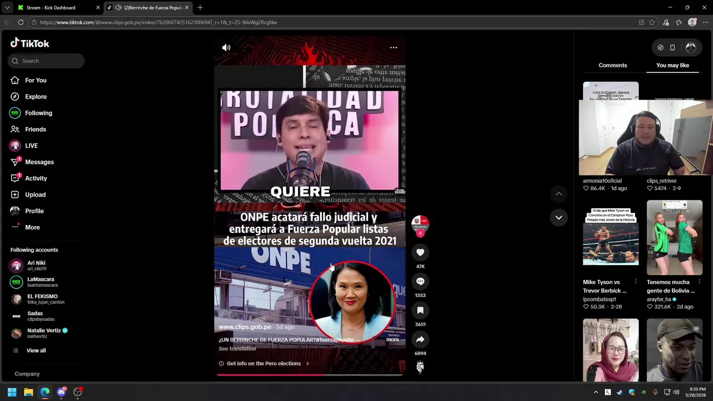Open Discord from the taskbar

coord(61,392)
